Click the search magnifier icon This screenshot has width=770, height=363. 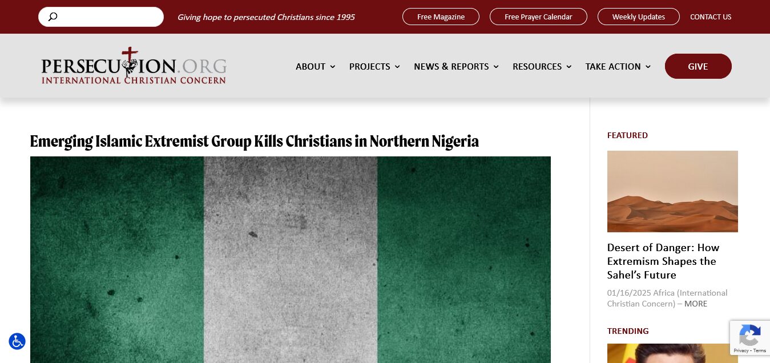click(53, 17)
